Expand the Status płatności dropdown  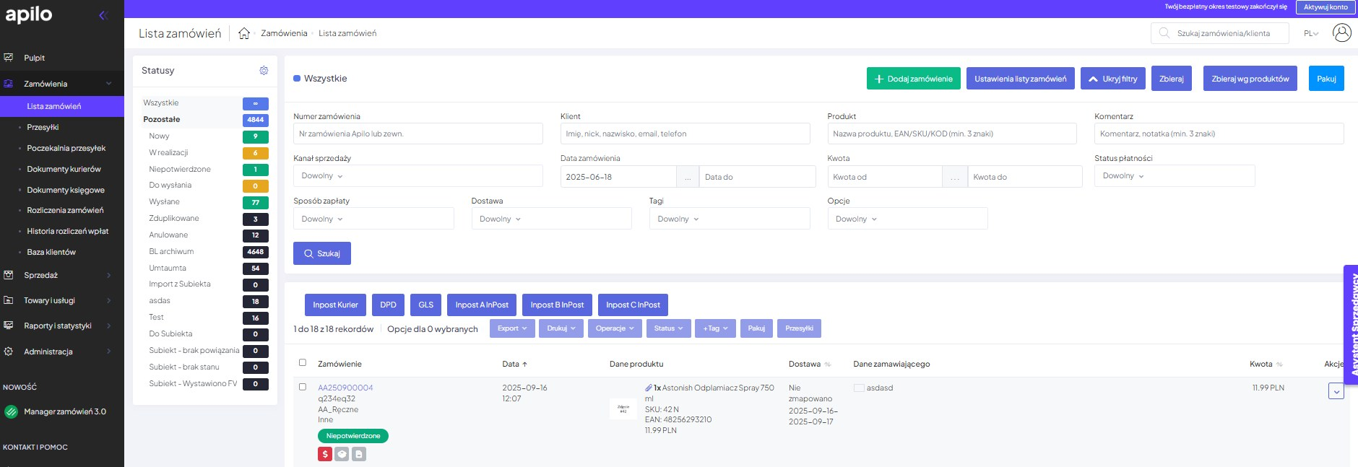click(1174, 176)
